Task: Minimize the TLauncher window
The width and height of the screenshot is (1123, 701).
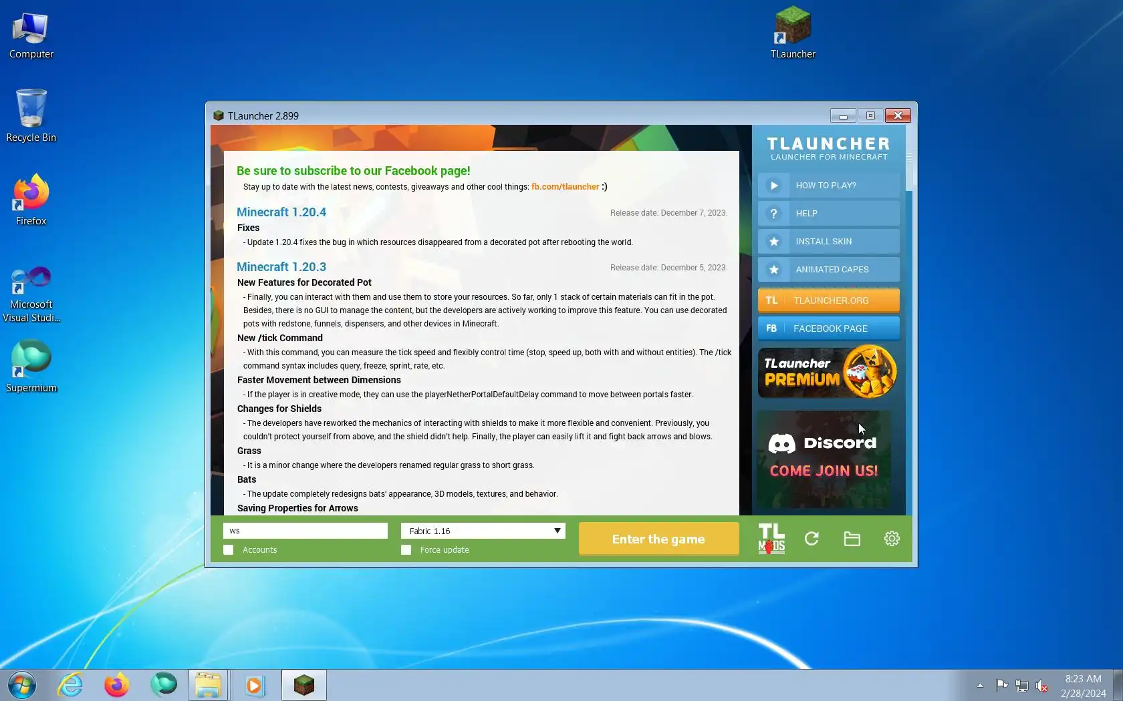Action: (x=843, y=115)
